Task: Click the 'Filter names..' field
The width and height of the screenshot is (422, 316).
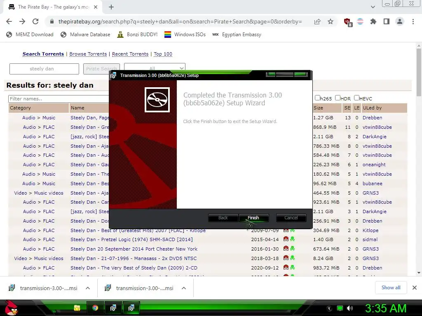Action: (59, 99)
